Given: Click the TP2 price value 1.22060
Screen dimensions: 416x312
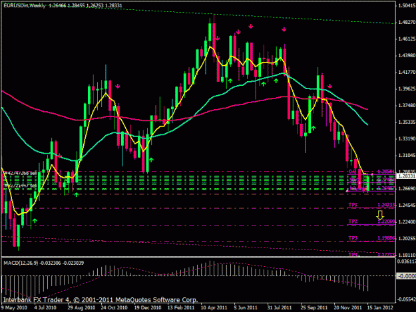Looking at the screenshot, I should pos(386,222).
